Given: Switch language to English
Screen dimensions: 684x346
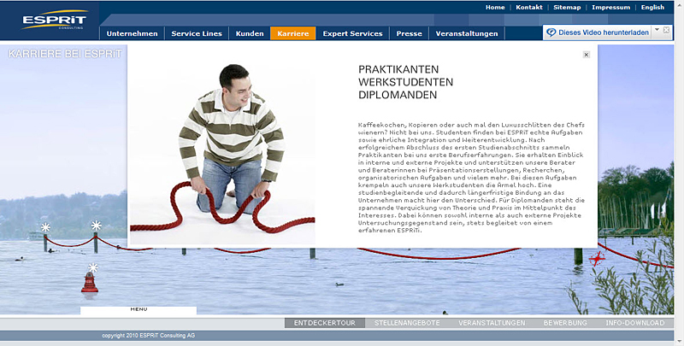Looking at the screenshot, I should click(x=652, y=7).
